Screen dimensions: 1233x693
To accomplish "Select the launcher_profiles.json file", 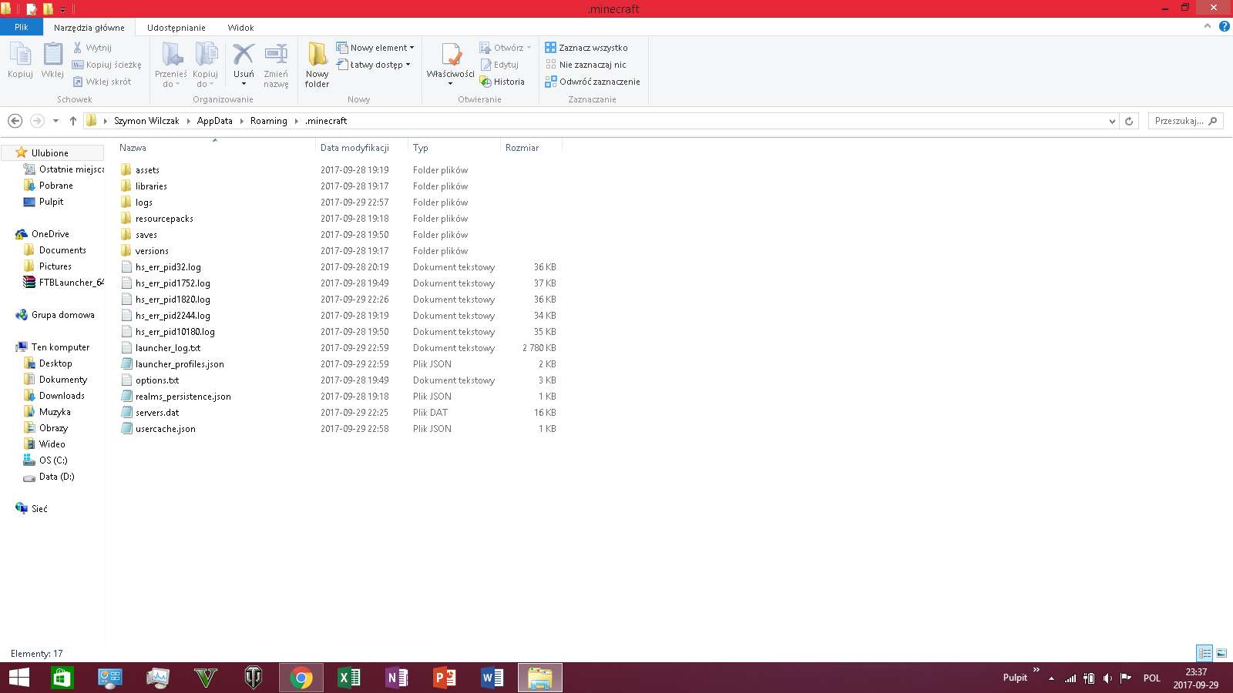I will [x=180, y=364].
